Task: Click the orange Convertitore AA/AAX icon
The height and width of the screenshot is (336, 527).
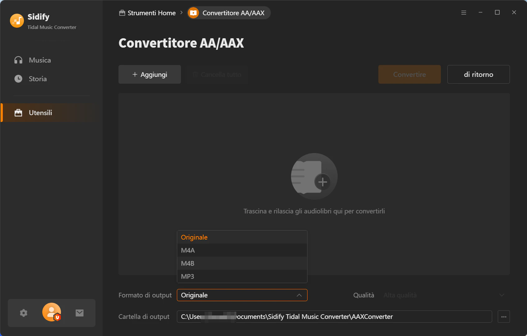Action: [x=193, y=13]
